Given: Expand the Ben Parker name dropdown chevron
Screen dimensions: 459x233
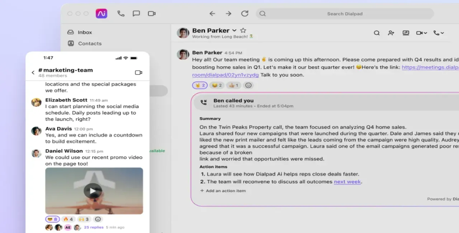Looking at the screenshot, I should pyautogui.click(x=235, y=30).
